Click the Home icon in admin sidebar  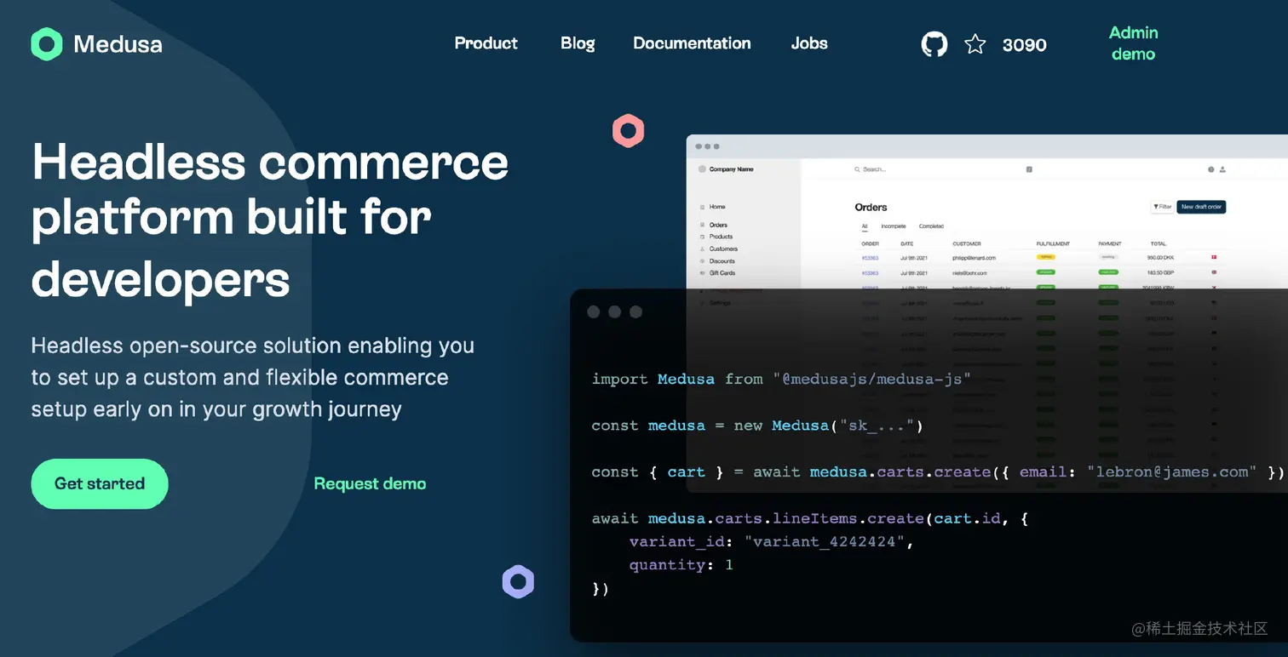(702, 207)
